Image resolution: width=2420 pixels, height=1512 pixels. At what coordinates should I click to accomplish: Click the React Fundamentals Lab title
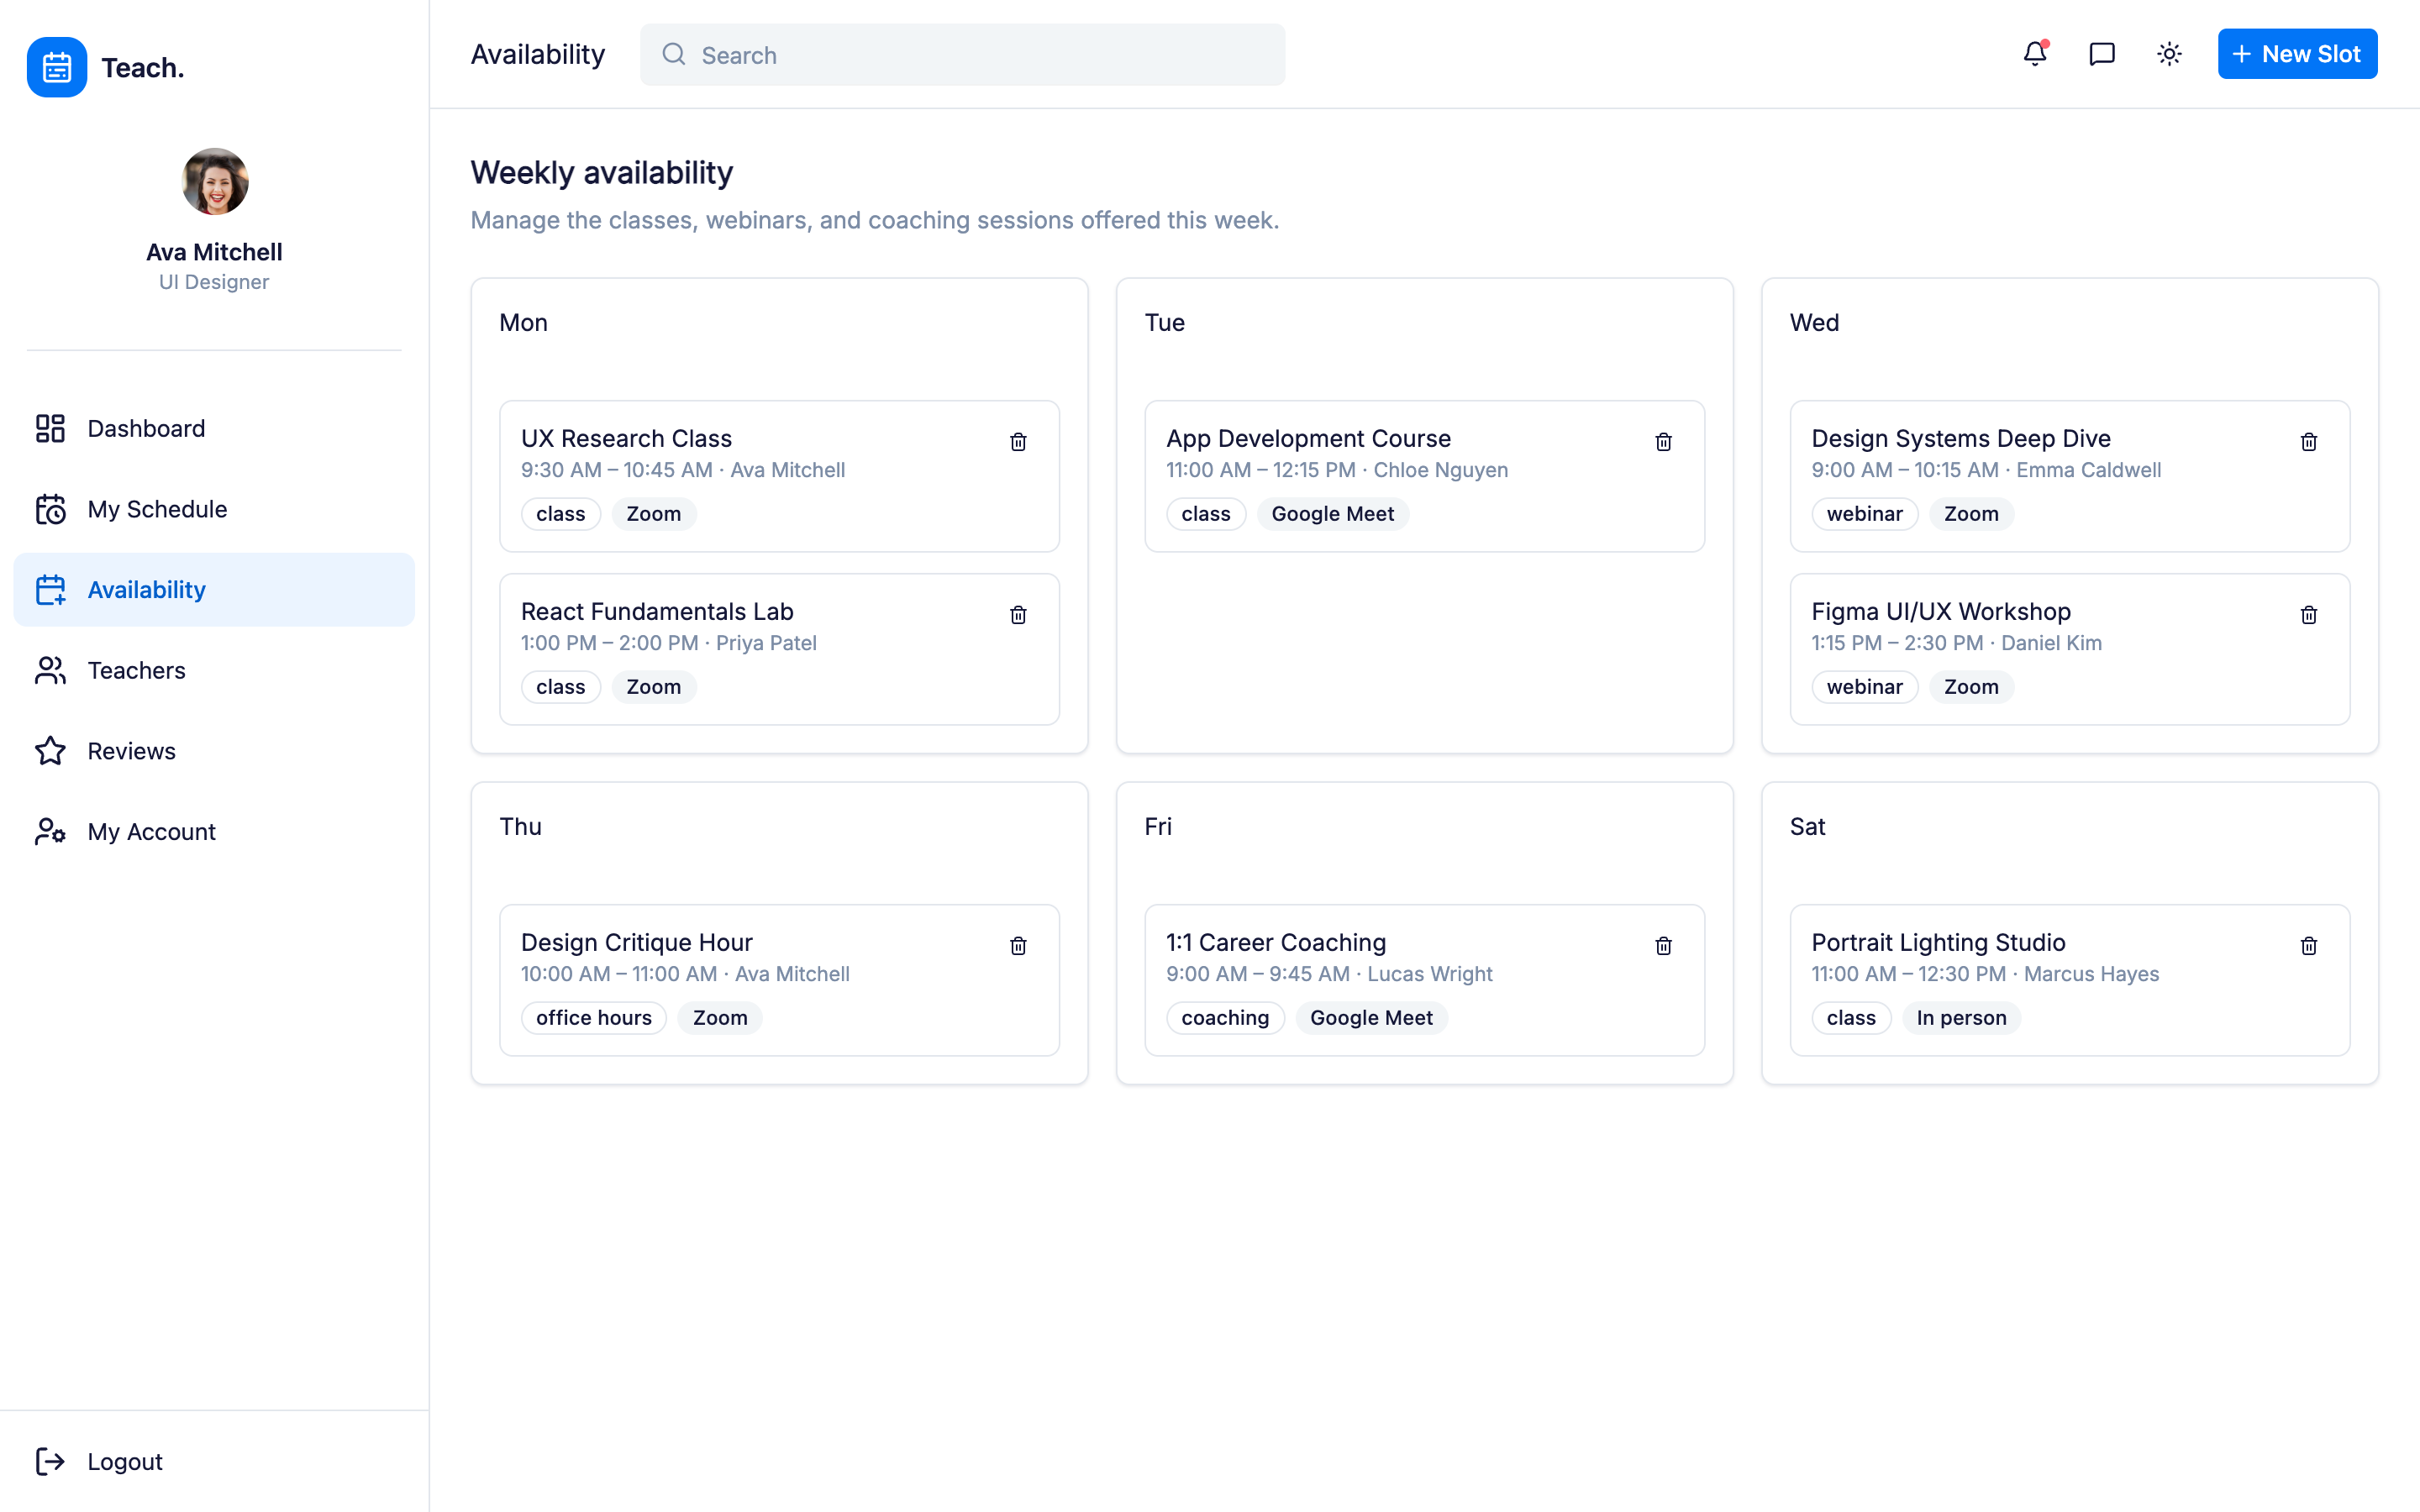657,611
